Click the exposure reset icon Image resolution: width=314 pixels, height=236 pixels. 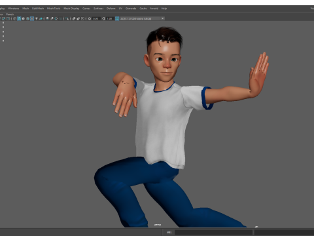pyautogui.click(x=90, y=19)
